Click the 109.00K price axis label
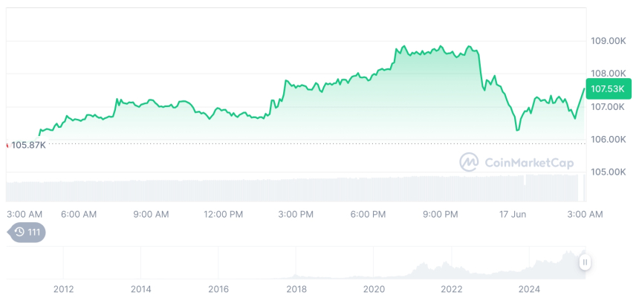 click(x=608, y=40)
